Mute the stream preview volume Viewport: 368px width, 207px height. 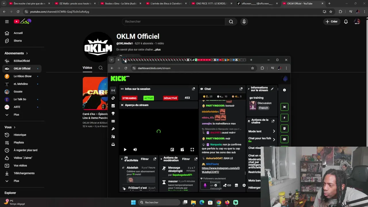click(x=135, y=149)
